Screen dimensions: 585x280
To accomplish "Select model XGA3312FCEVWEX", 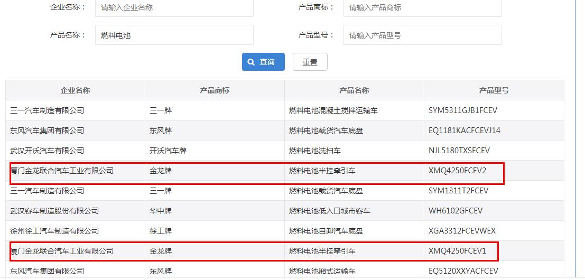I will [494, 231].
